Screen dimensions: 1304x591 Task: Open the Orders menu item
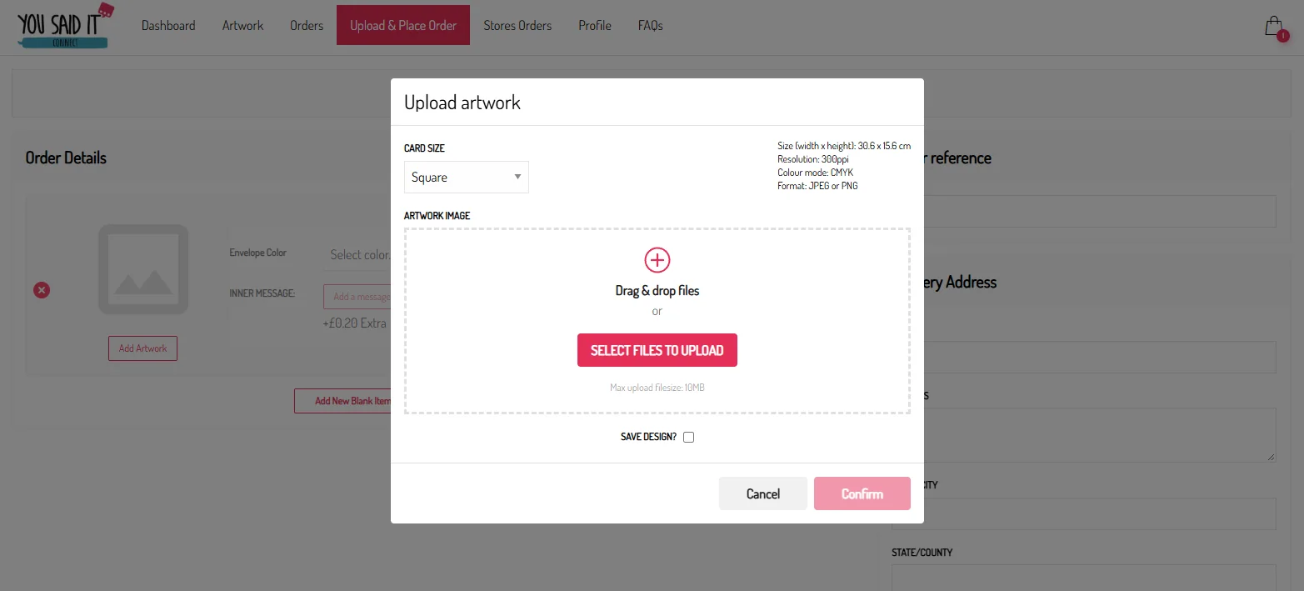(307, 25)
